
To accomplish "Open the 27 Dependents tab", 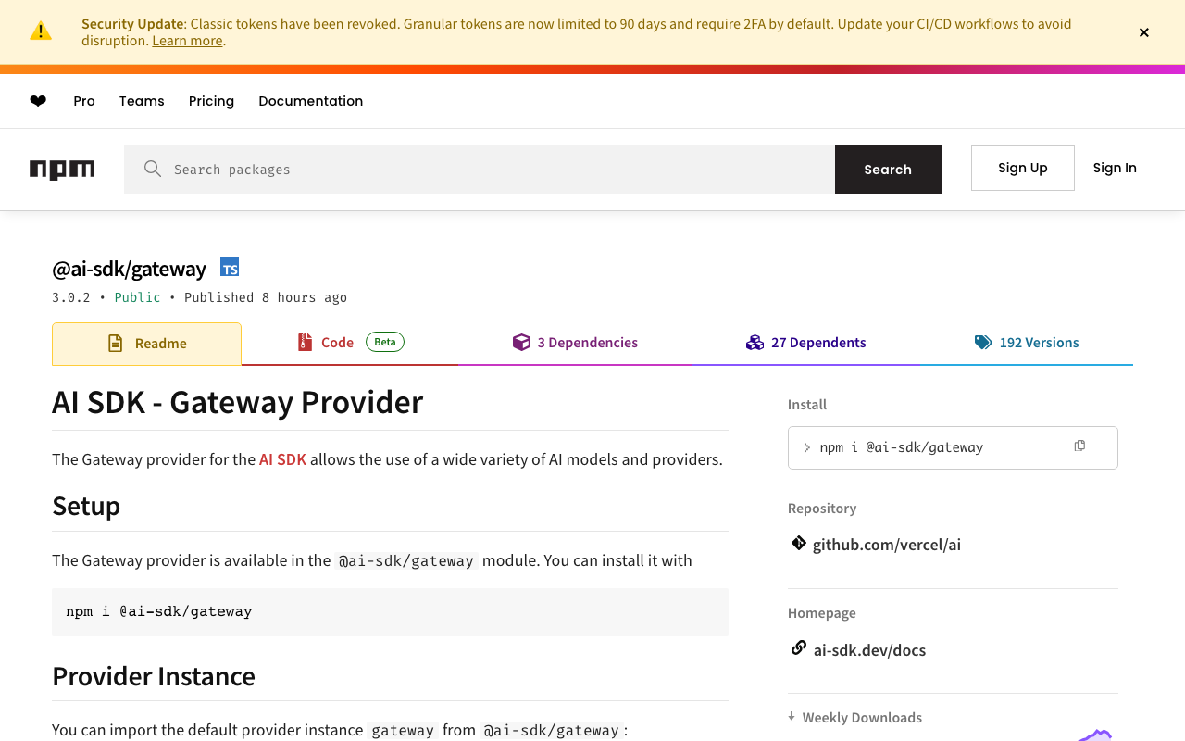I will 805,343.
